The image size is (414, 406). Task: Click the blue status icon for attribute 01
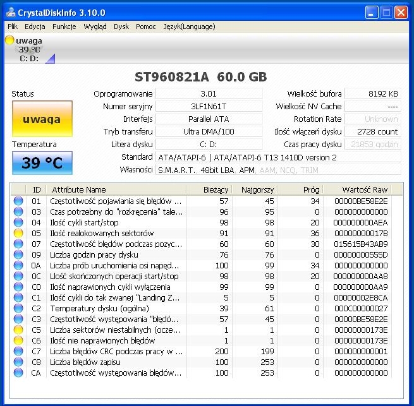pos(18,201)
